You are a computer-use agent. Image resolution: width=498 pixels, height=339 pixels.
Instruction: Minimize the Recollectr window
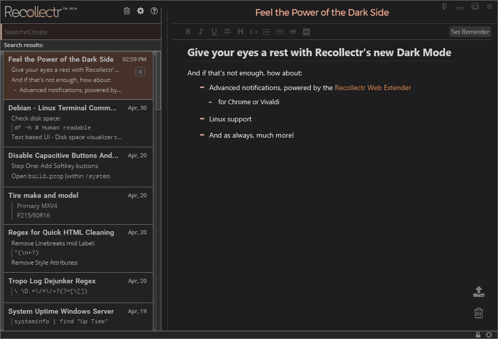460,8
